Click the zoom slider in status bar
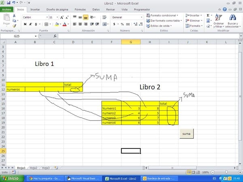 point(226,172)
